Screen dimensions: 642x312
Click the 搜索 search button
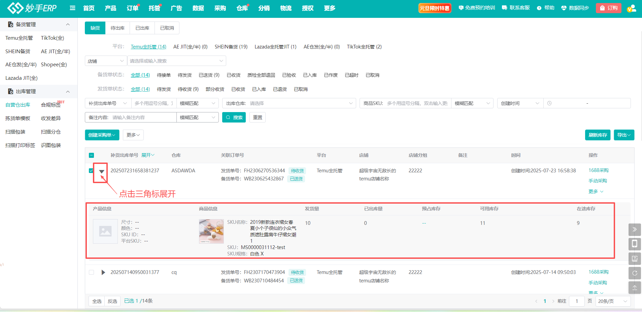tap(234, 117)
